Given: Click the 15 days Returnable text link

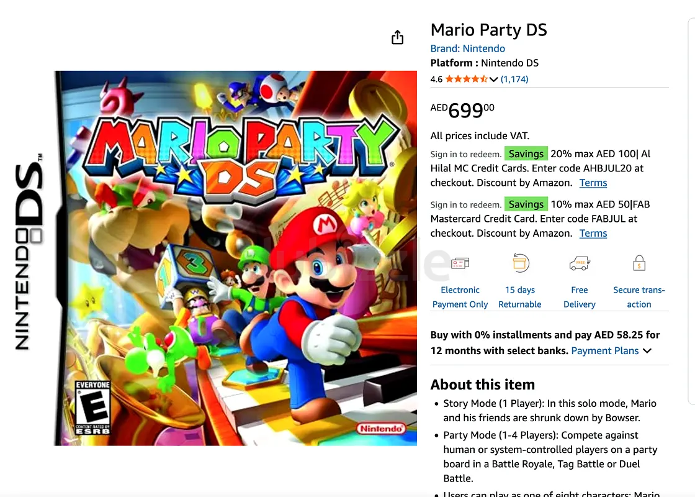Looking at the screenshot, I should point(520,297).
